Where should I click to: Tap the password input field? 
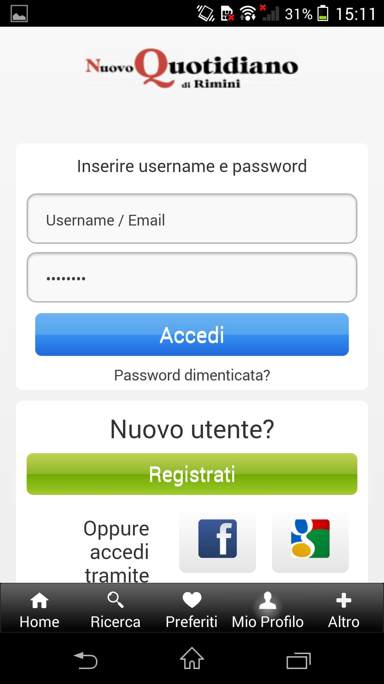click(x=192, y=278)
